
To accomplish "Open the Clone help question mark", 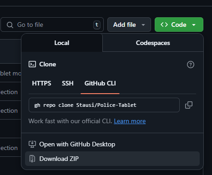I will pos(191,65).
